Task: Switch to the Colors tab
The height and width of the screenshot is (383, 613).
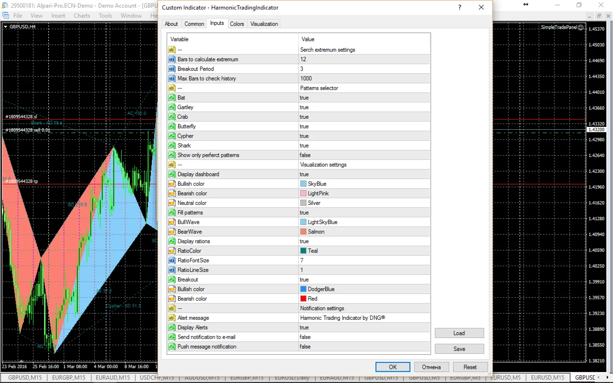Action: point(237,24)
